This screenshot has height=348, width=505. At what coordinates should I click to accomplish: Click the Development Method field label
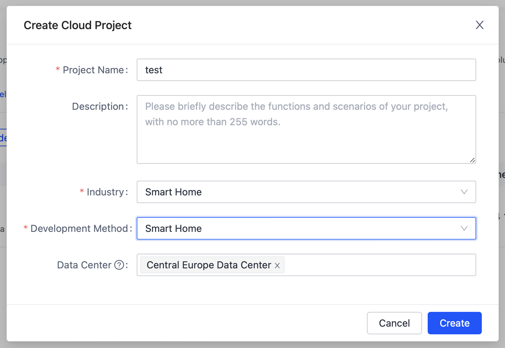coord(77,228)
